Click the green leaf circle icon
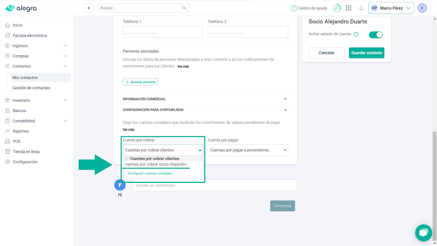This screenshot has height=246, width=437. pos(337,8)
